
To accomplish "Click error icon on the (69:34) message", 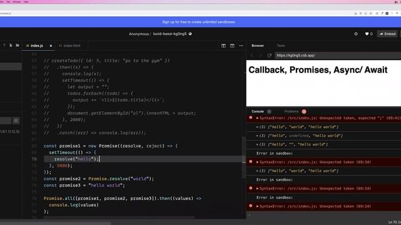I will coord(251,162).
